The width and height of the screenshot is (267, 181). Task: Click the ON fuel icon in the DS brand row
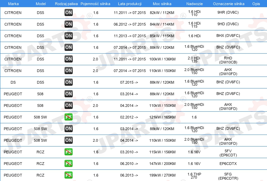(x=69, y=82)
